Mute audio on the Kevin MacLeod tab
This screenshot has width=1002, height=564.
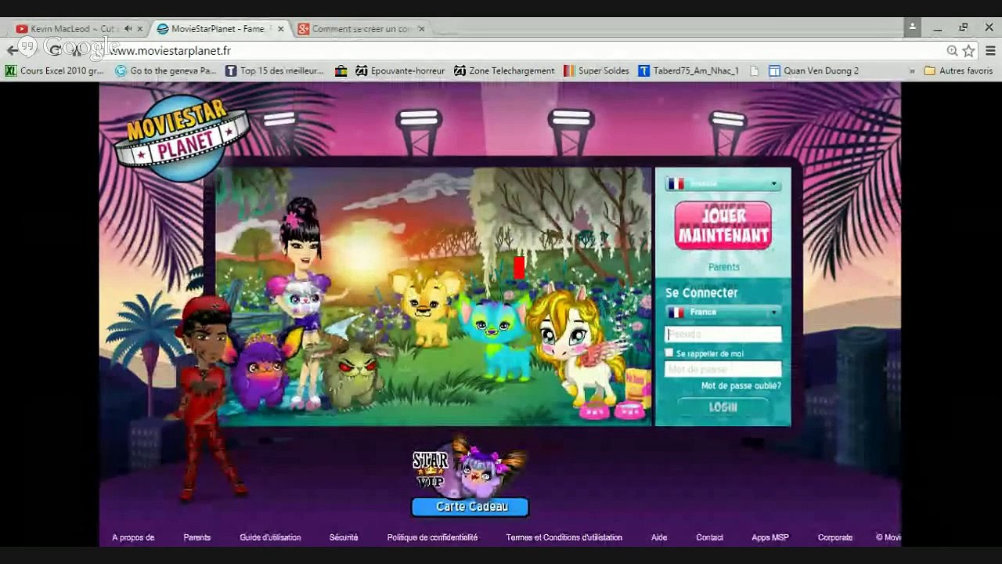(x=128, y=29)
